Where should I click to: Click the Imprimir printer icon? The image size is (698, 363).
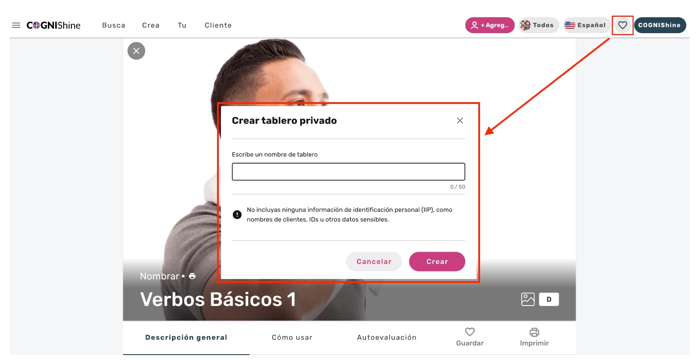(x=534, y=332)
